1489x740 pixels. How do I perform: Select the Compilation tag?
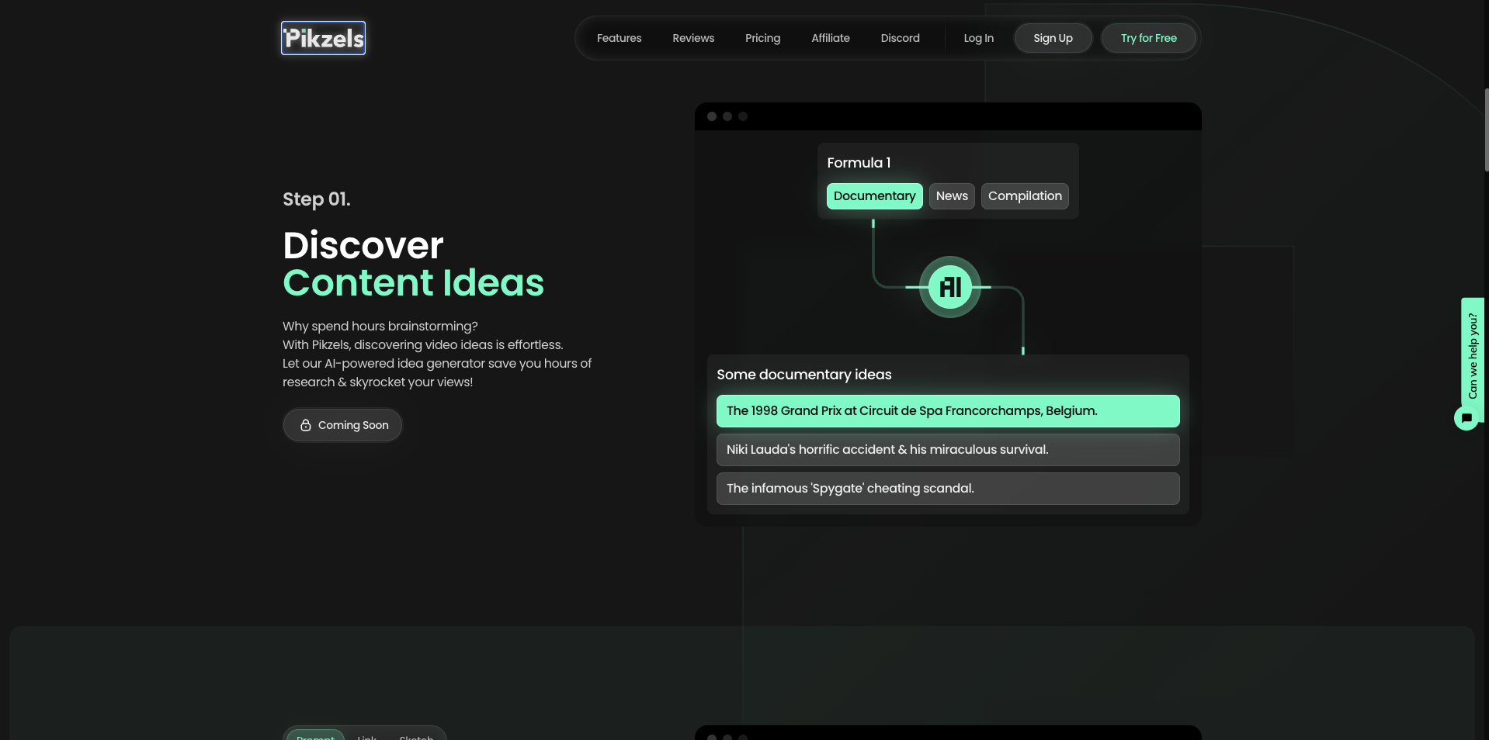click(x=1025, y=196)
